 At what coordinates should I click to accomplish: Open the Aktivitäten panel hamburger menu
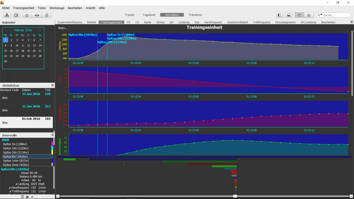click(53, 85)
